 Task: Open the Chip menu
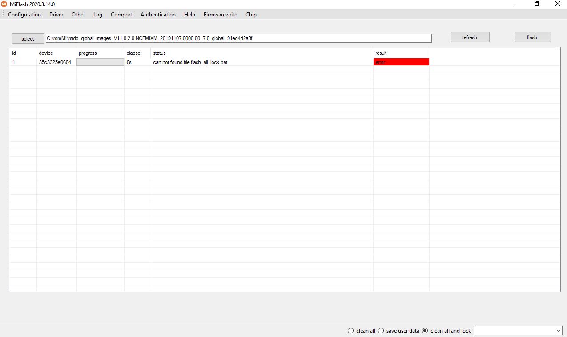251,15
